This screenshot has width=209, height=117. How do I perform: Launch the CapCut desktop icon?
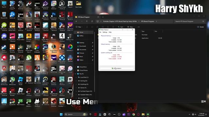70,80
